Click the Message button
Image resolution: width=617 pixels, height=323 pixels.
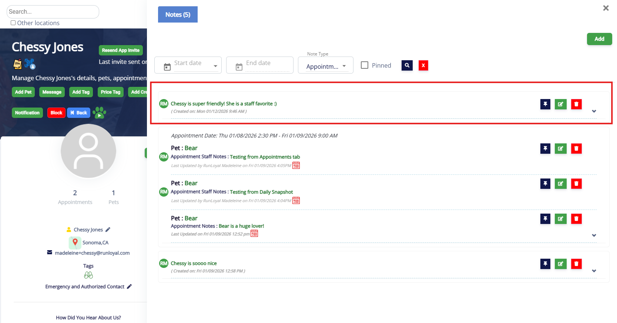click(x=52, y=92)
